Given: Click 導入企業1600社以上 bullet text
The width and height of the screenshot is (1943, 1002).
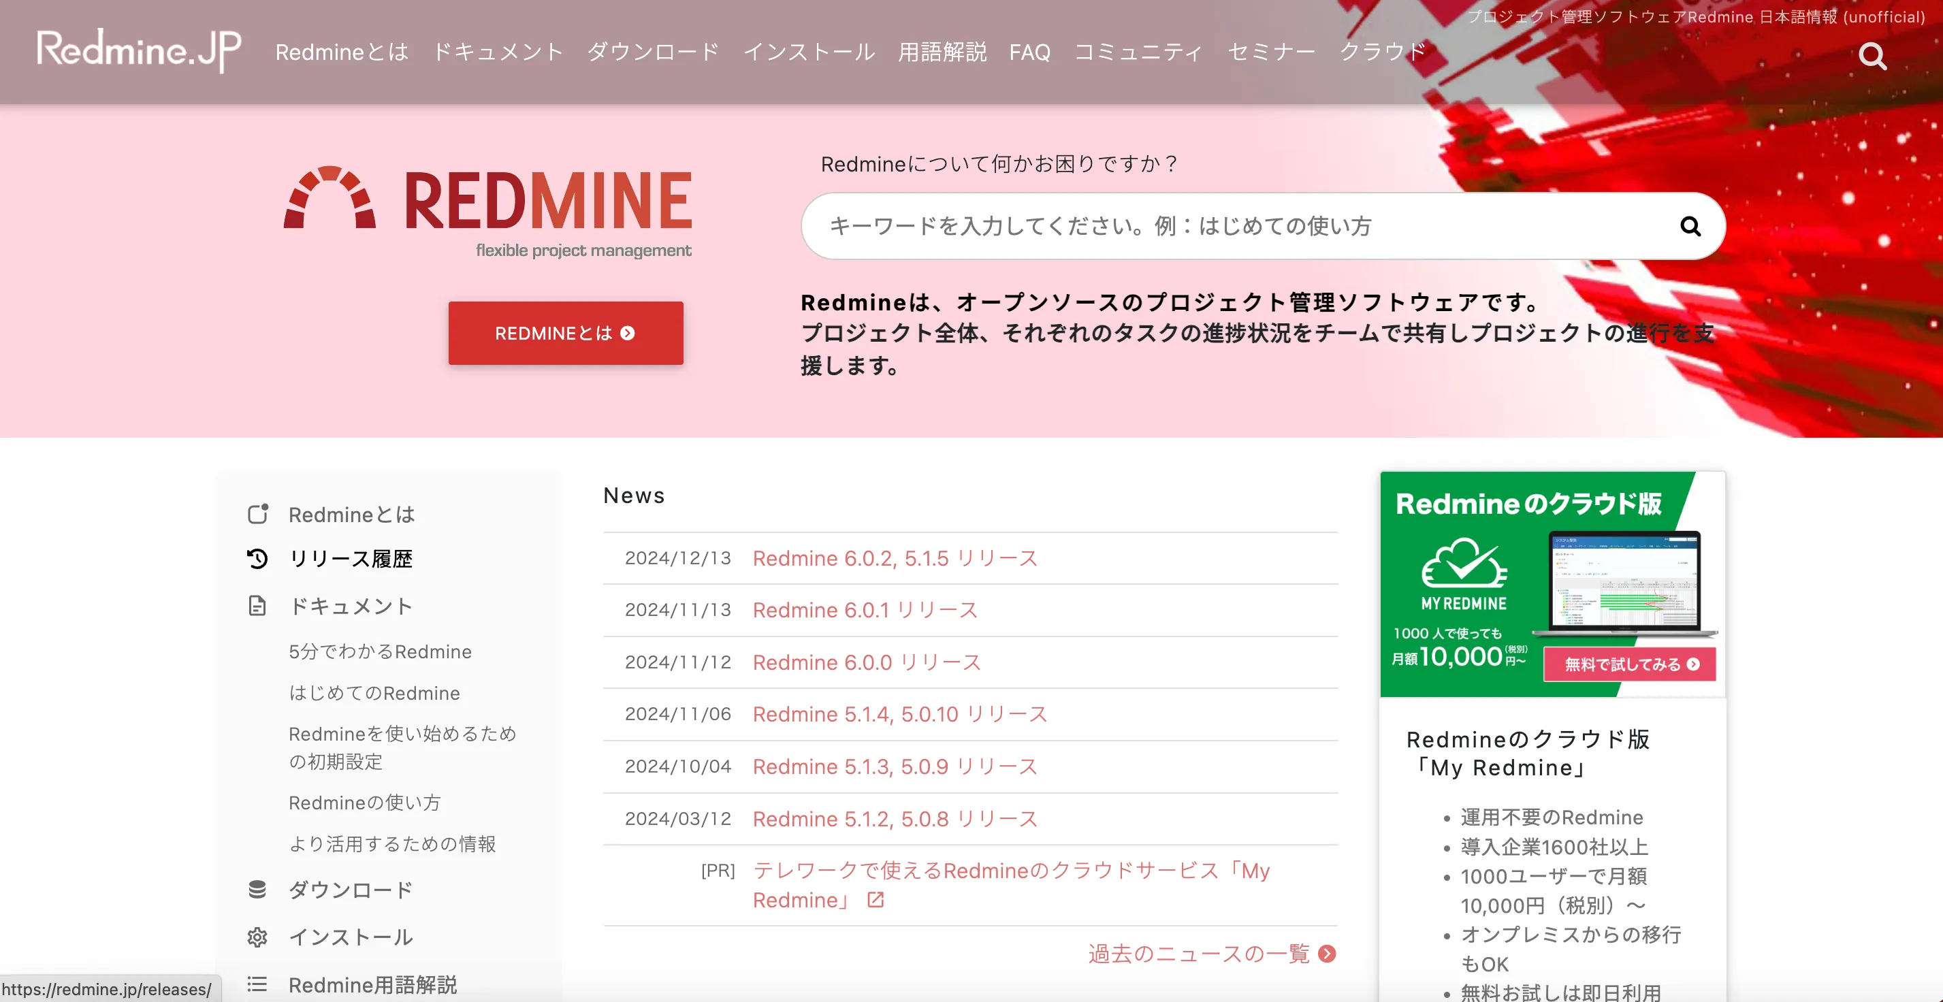Looking at the screenshot, I should [x=1554, y=847].
